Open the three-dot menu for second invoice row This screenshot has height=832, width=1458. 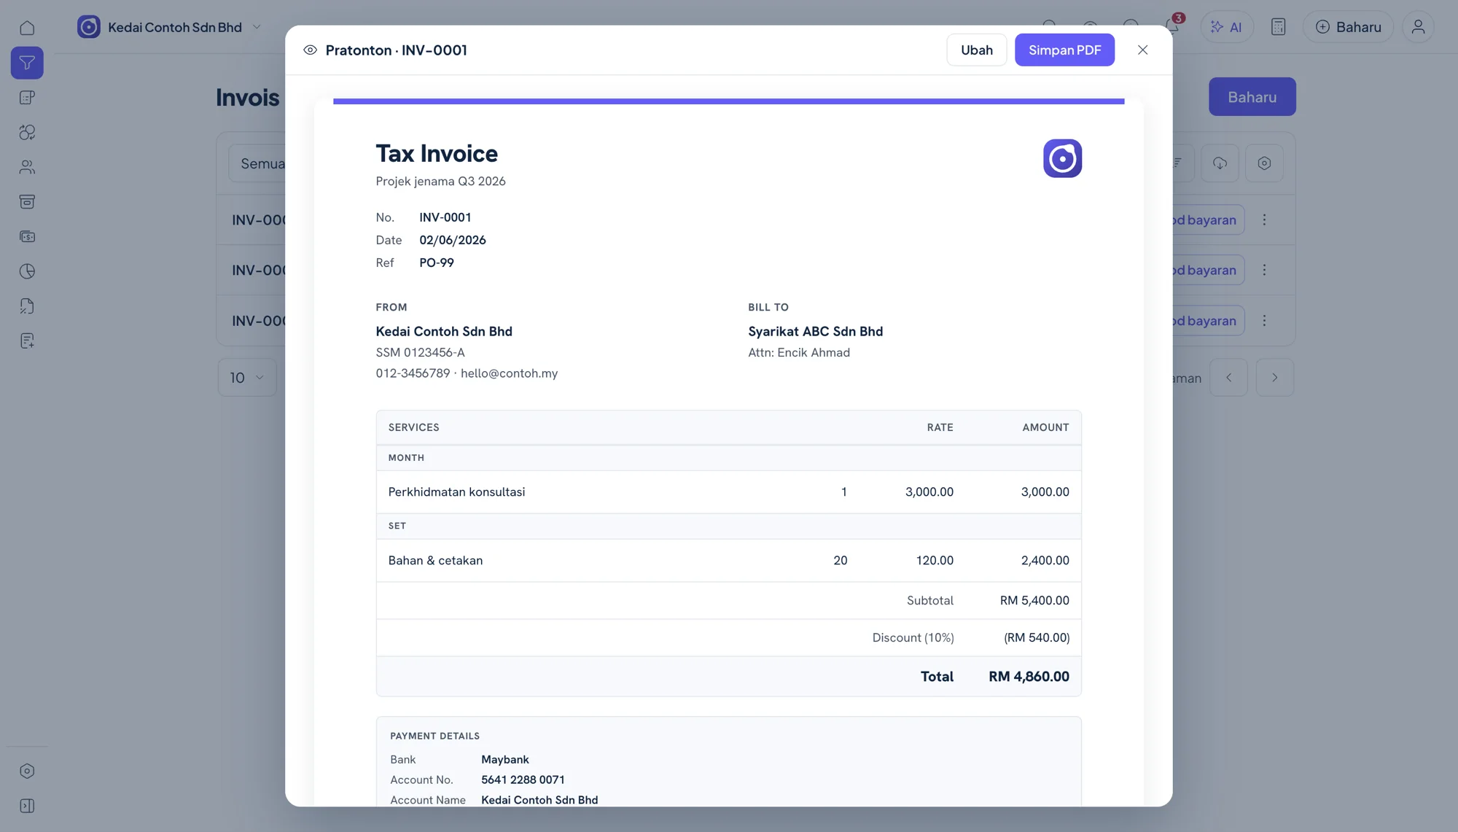1264,270
